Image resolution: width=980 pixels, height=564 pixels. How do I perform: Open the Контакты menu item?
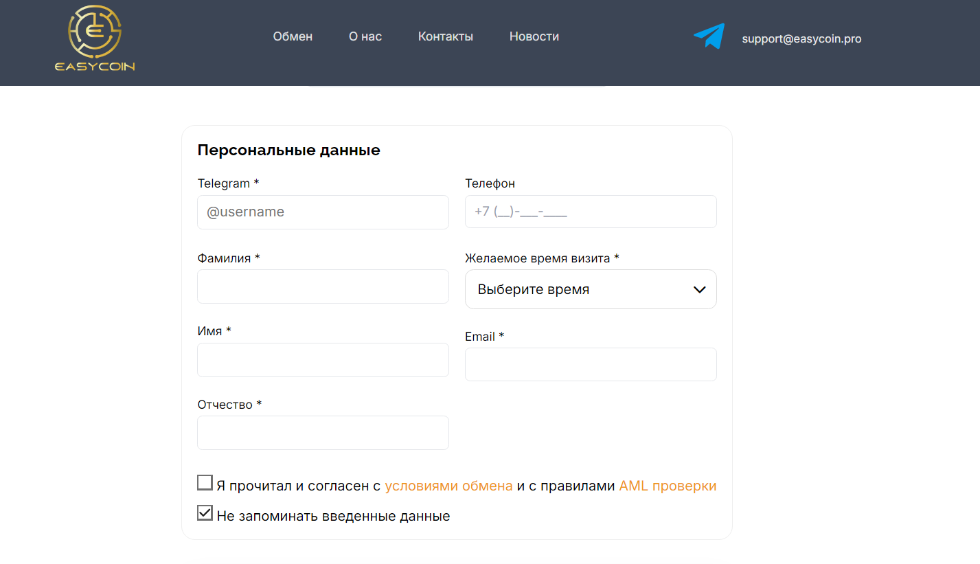point(446,36)
